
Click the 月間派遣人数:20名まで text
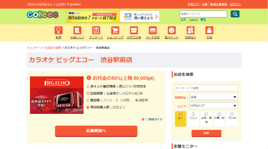pos(108,107)
